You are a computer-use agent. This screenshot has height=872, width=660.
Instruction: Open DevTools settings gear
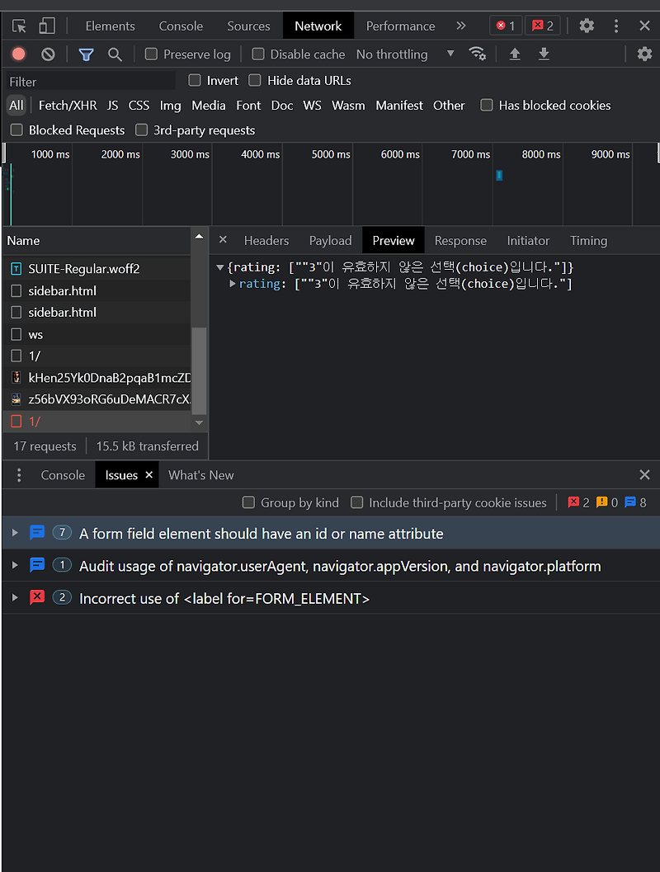point(587,26)
